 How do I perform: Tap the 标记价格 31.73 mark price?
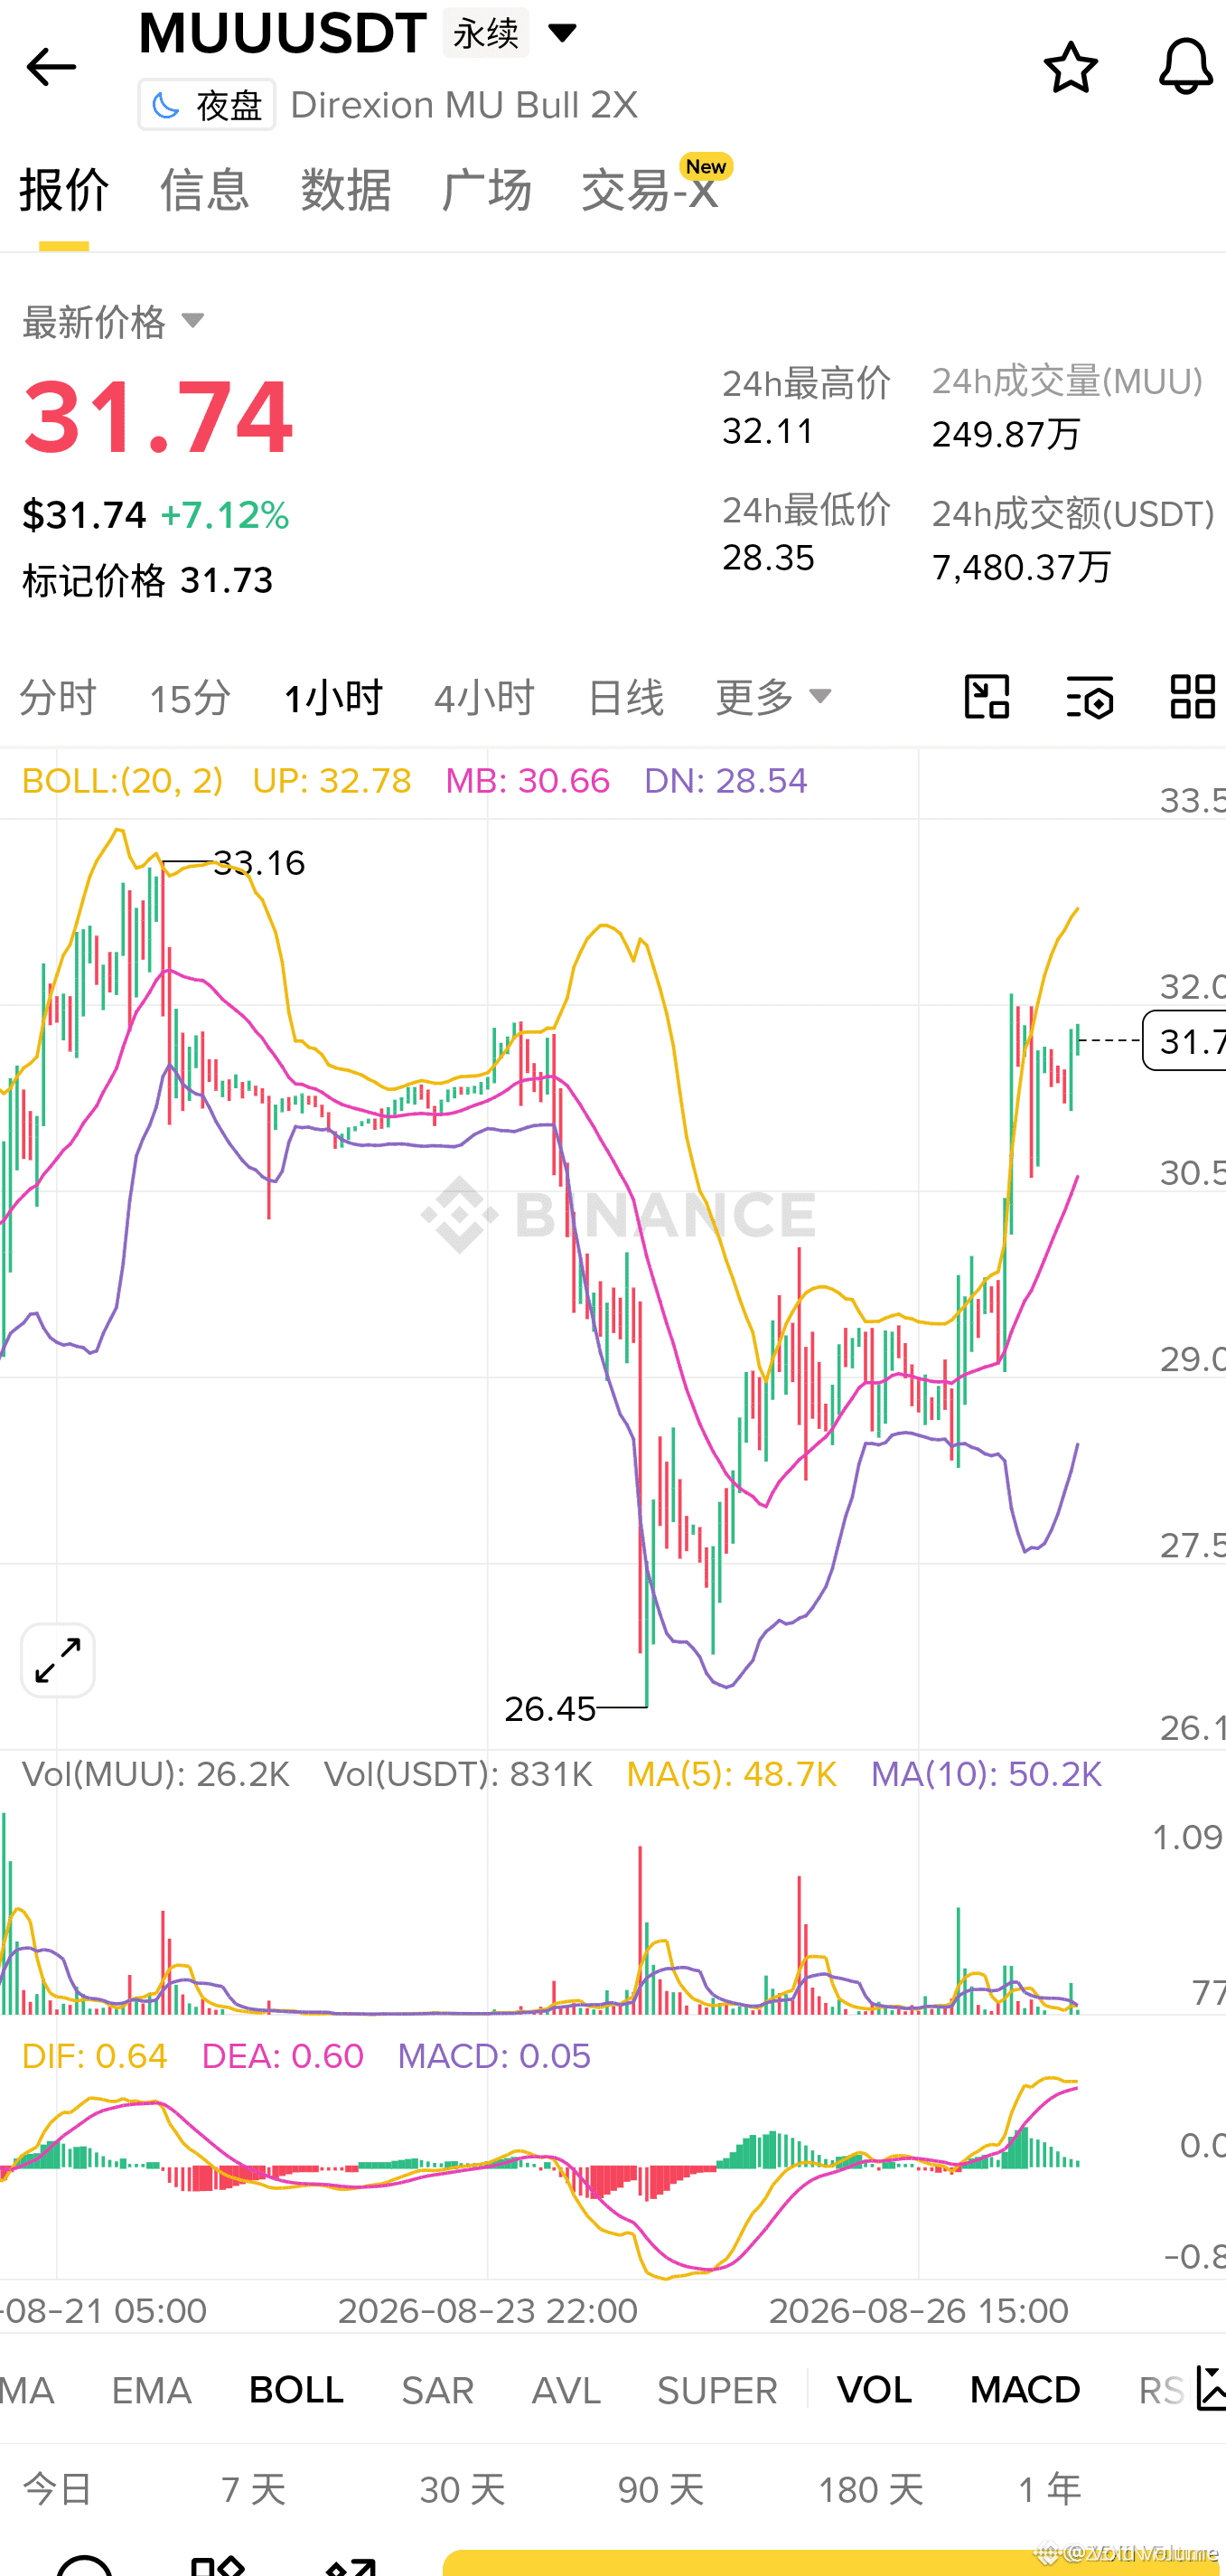(x=148, y=580)
